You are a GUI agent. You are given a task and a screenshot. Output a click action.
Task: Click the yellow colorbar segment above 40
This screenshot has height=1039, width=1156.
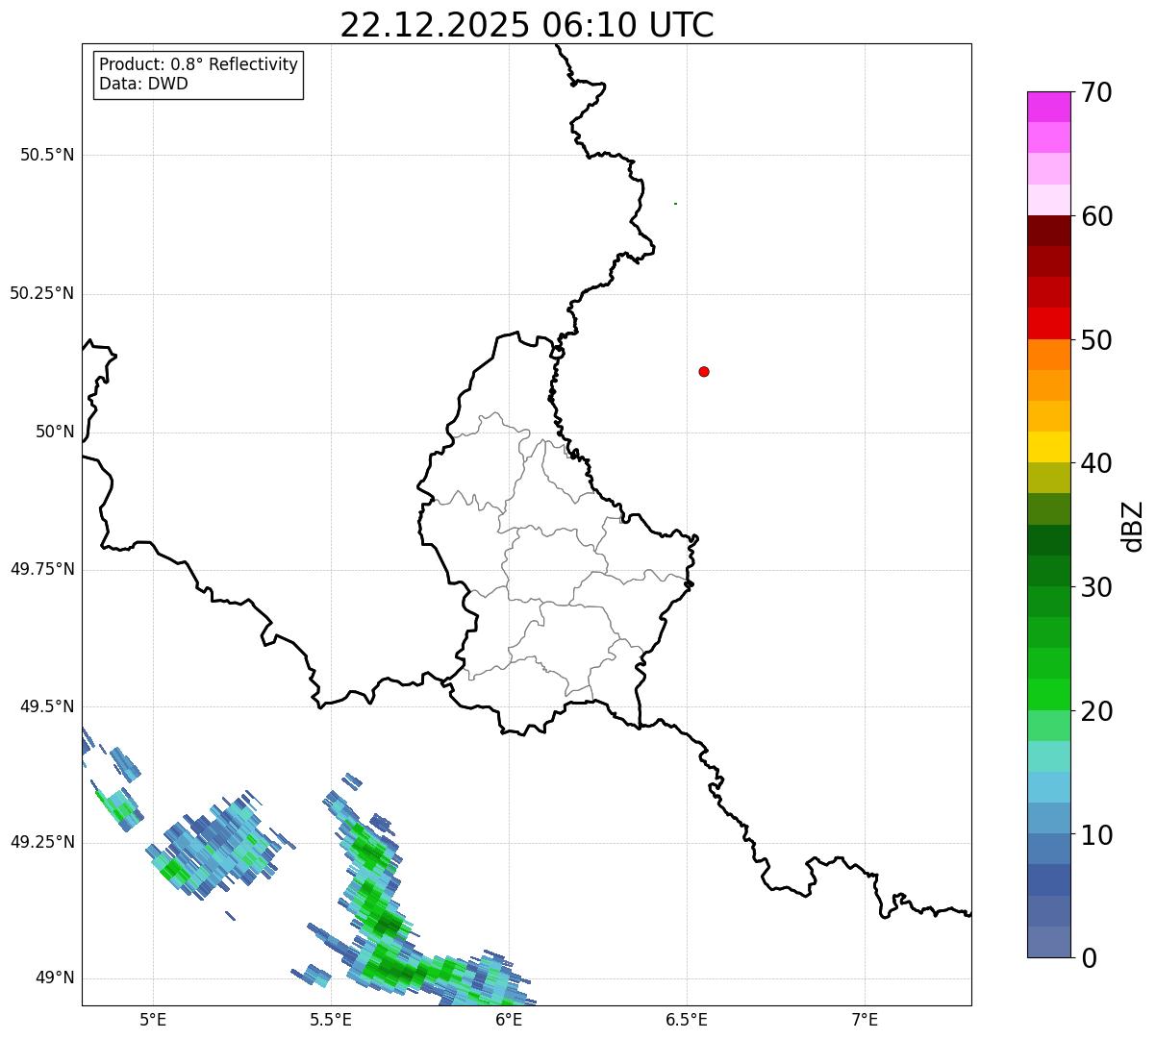pyautogui.click(x=1048, y=447)
